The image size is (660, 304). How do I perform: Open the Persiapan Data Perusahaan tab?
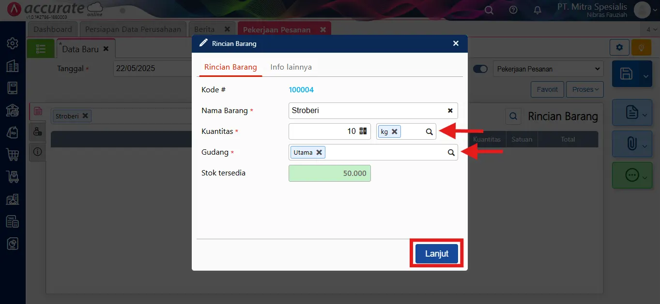coord(133,29)
